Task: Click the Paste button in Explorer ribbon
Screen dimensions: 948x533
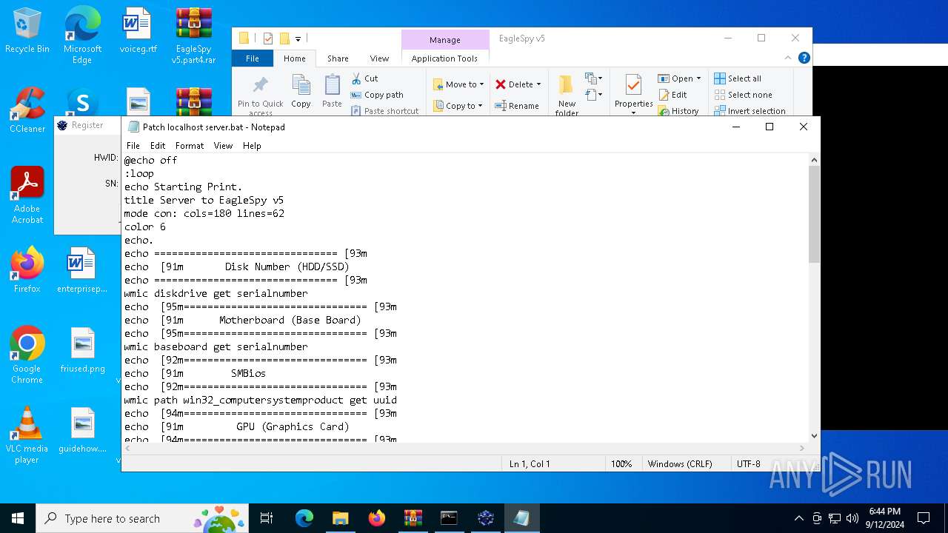Action: [x=332, y=91]
